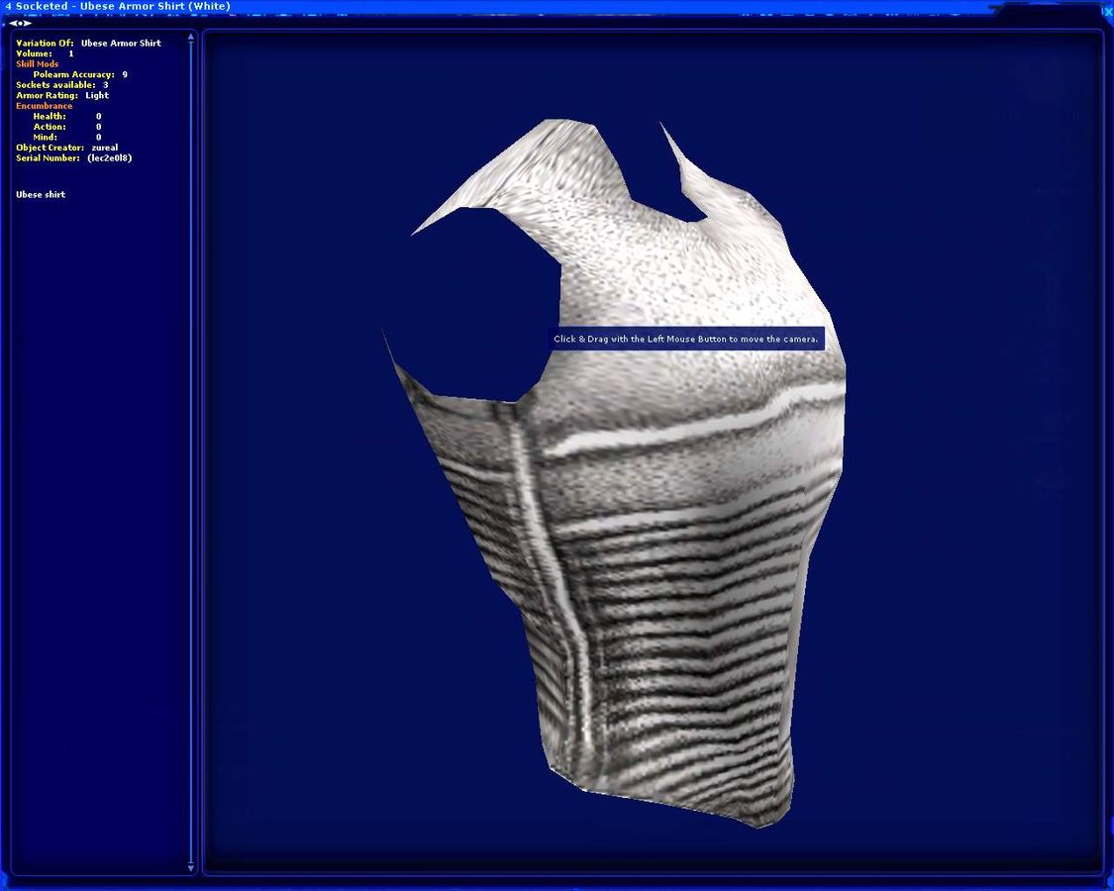The height and width of the screenshot is (891, 1114).
Task: Click the 'Mind' encumbrance entry
Action: pos(46,138)
